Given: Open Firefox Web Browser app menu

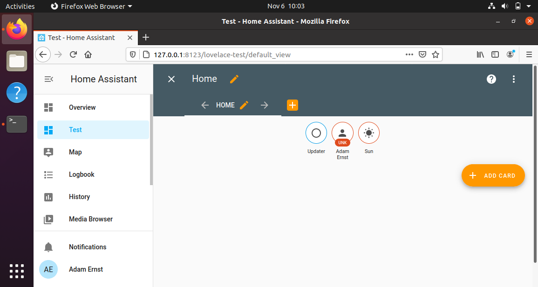Looking at the screenshot, I should point(92,6).
